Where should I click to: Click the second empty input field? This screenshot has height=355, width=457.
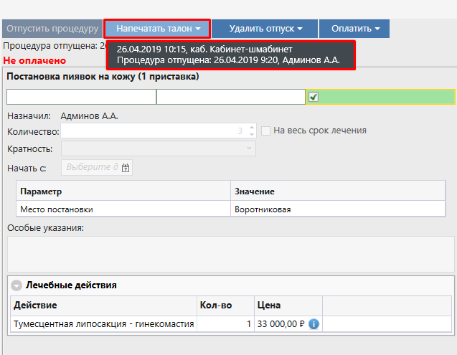(231, 98)
